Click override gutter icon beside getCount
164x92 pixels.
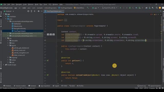[x=48, y=61]
